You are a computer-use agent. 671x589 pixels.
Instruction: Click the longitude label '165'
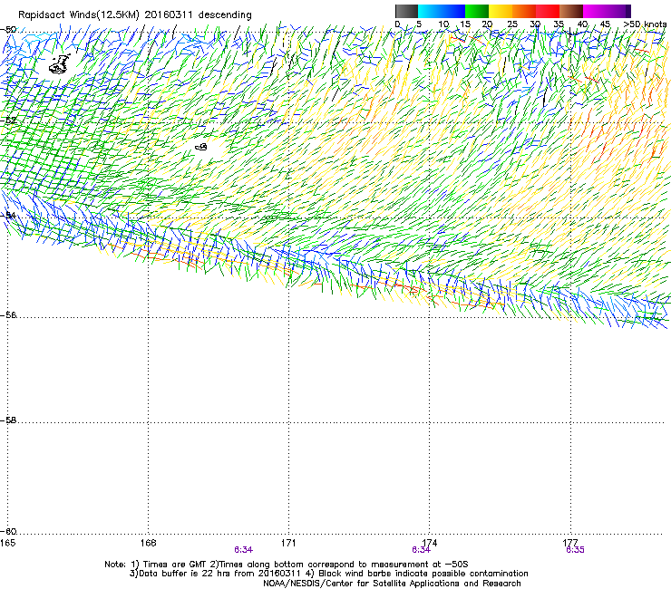click(x=7, y=543)
